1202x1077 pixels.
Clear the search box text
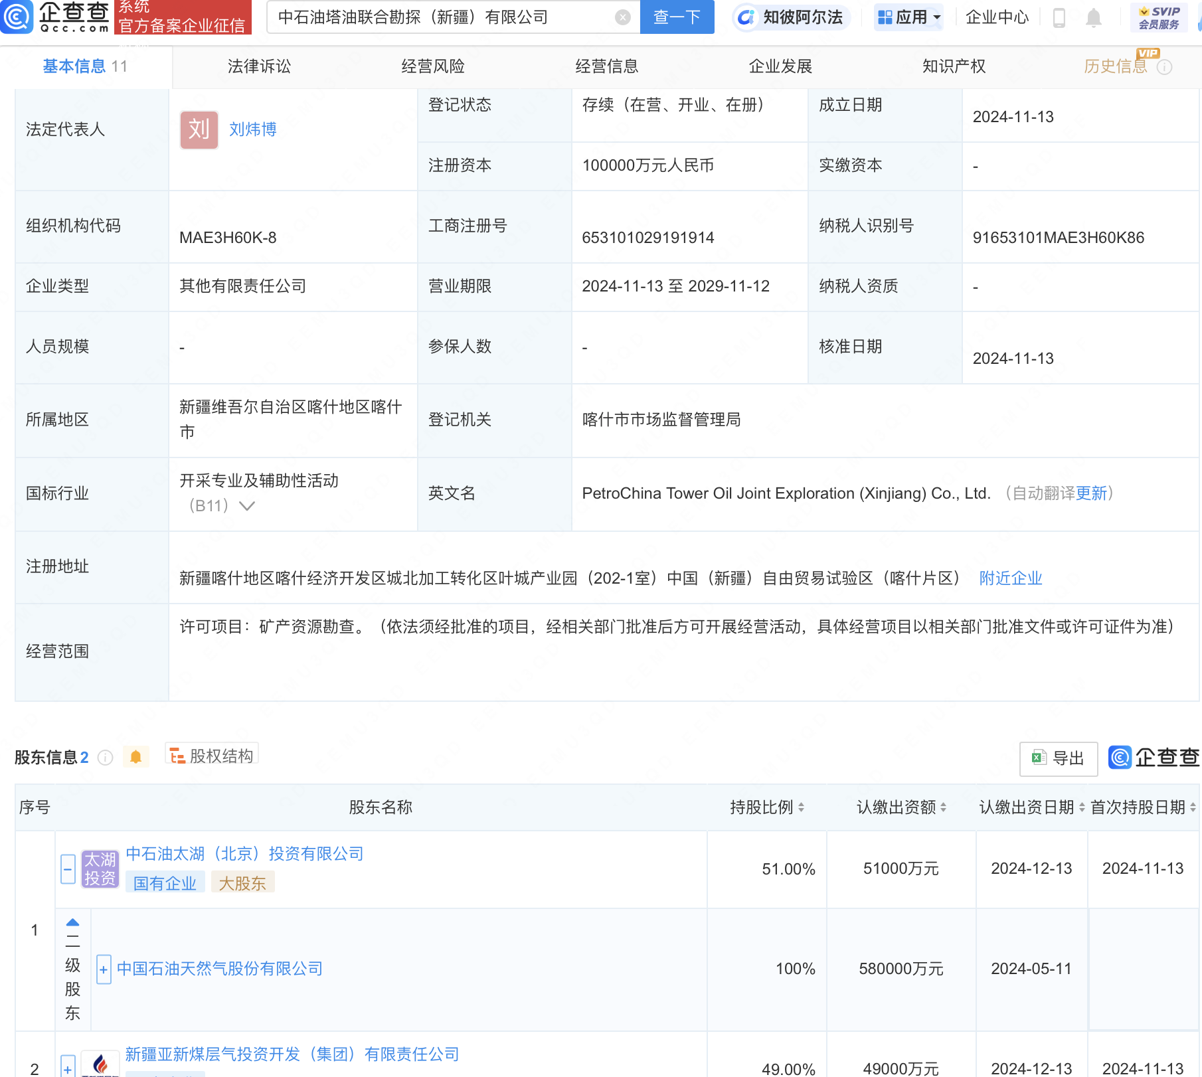tap(622, 17)
